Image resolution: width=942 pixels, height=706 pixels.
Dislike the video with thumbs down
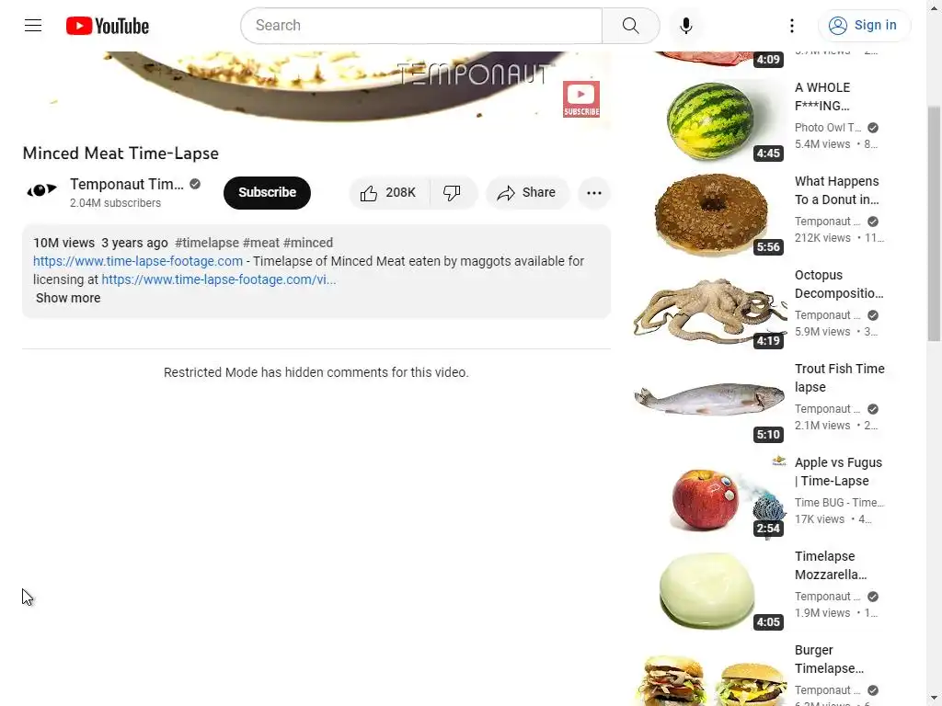click(x=453, y=193)
